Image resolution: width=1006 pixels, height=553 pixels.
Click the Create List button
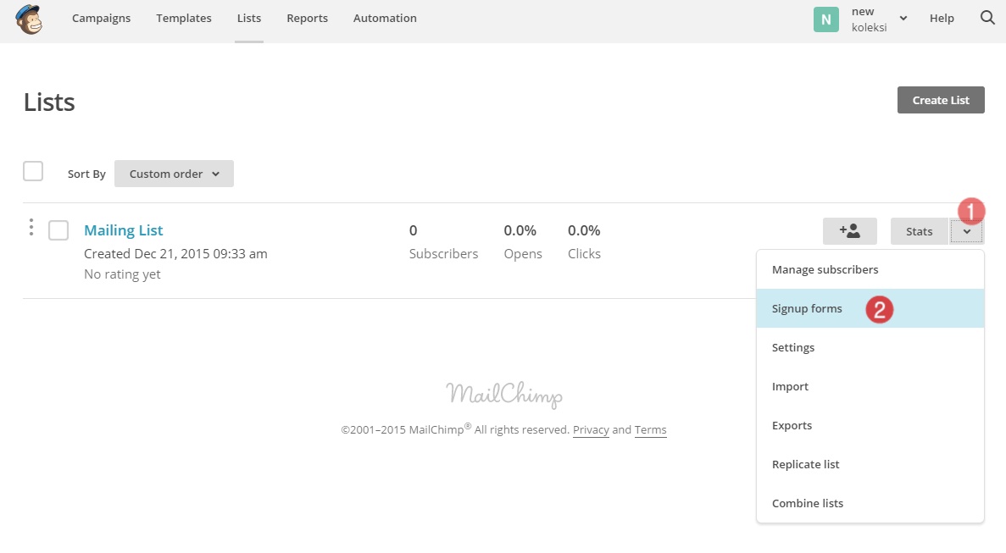[941, 100]
